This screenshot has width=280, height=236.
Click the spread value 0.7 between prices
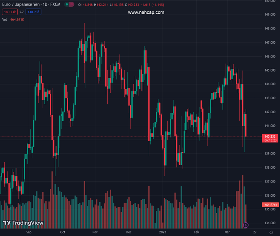22,12
